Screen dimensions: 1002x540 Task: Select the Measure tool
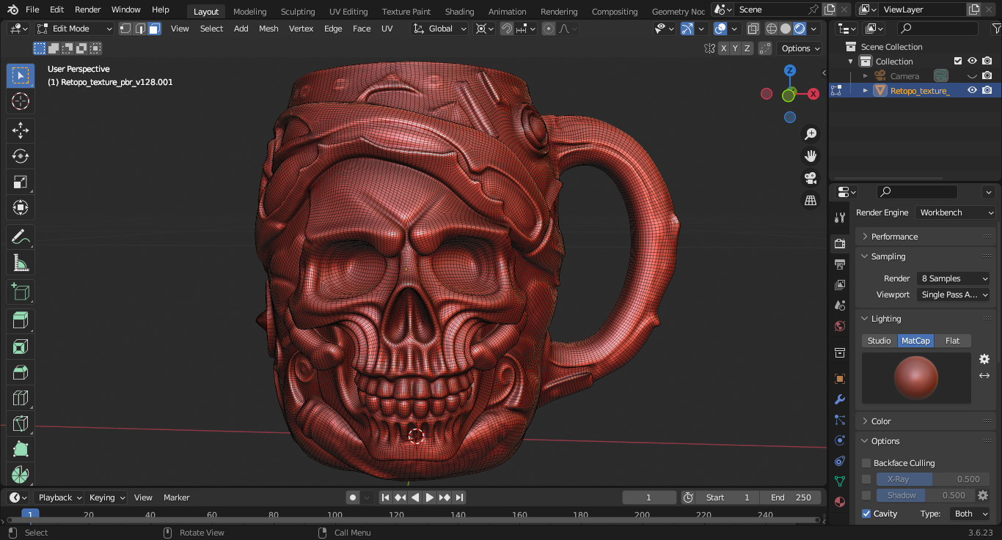click(21, 263)
